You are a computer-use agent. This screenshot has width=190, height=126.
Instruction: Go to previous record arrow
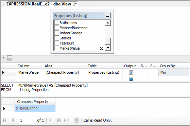click(x=13, y=120)
